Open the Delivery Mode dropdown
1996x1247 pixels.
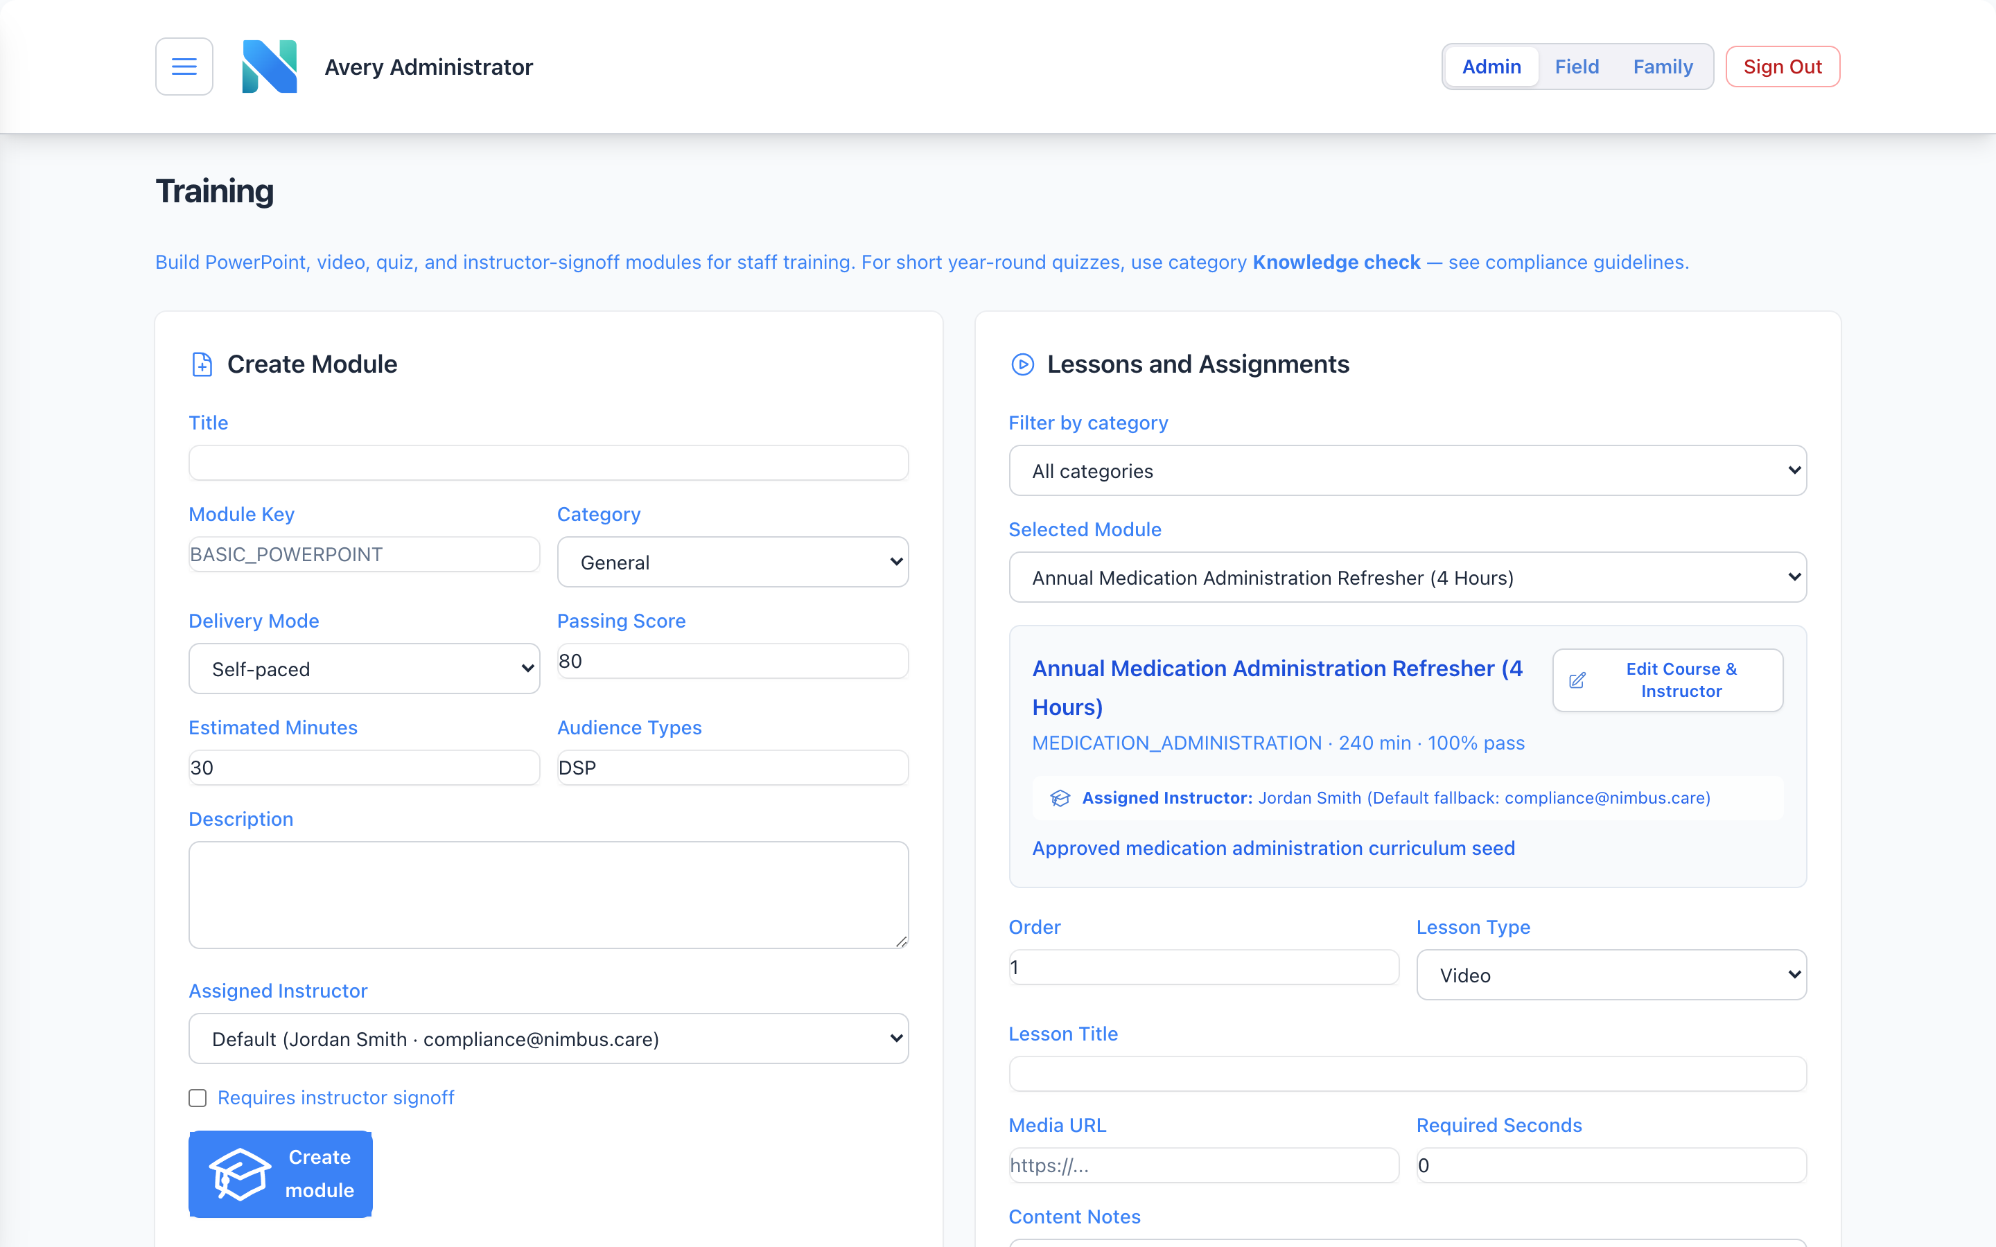coord(364,669)
